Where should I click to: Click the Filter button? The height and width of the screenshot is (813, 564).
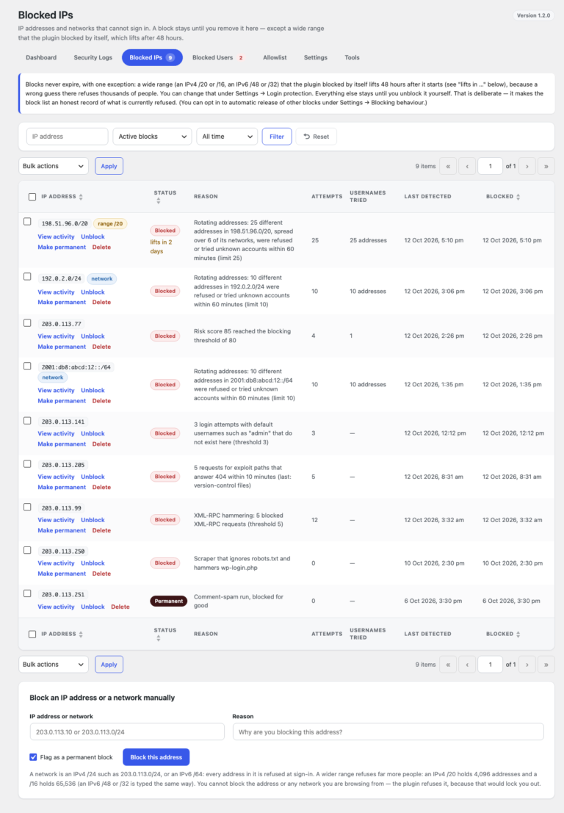(277, 137)
